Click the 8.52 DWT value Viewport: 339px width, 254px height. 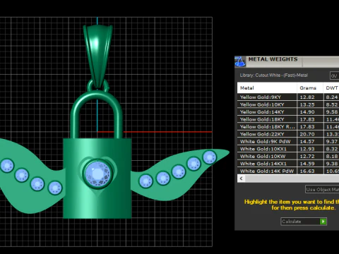332,104
